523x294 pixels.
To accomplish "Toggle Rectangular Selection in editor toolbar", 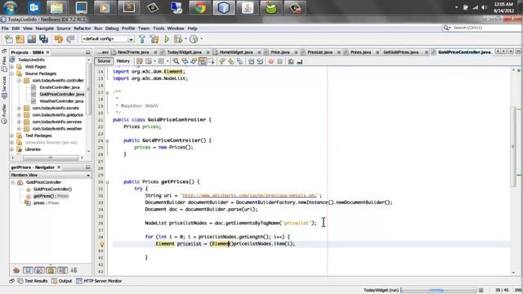I will (x=211, y=61).
